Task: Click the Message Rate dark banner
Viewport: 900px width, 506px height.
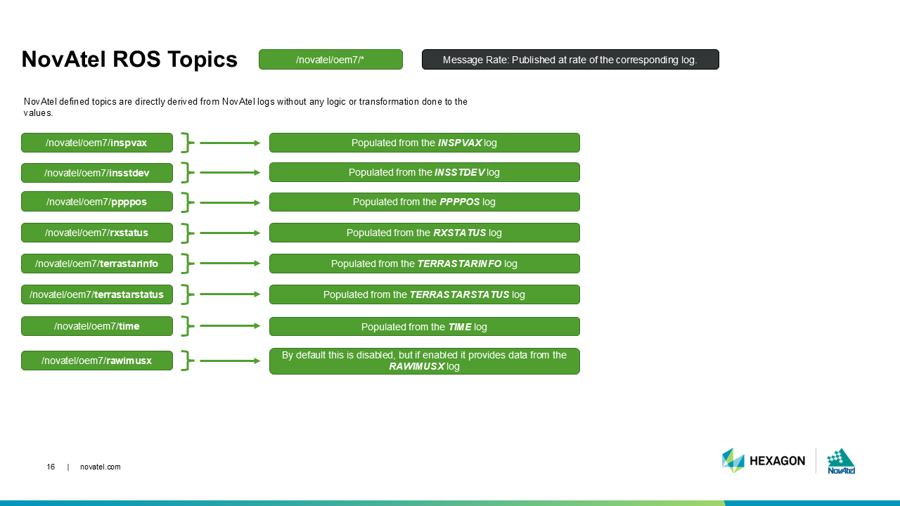Action: click(570, 60)
